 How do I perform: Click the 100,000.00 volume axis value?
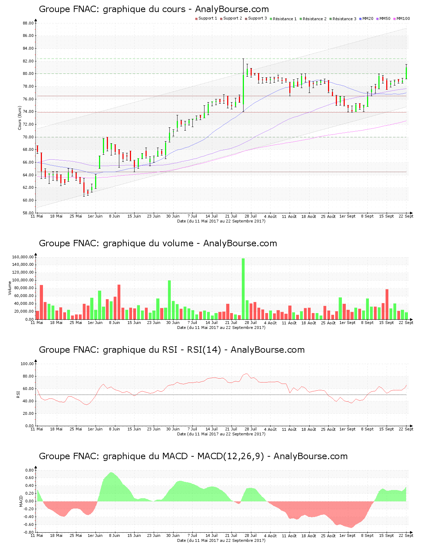(x=23, y=280)
